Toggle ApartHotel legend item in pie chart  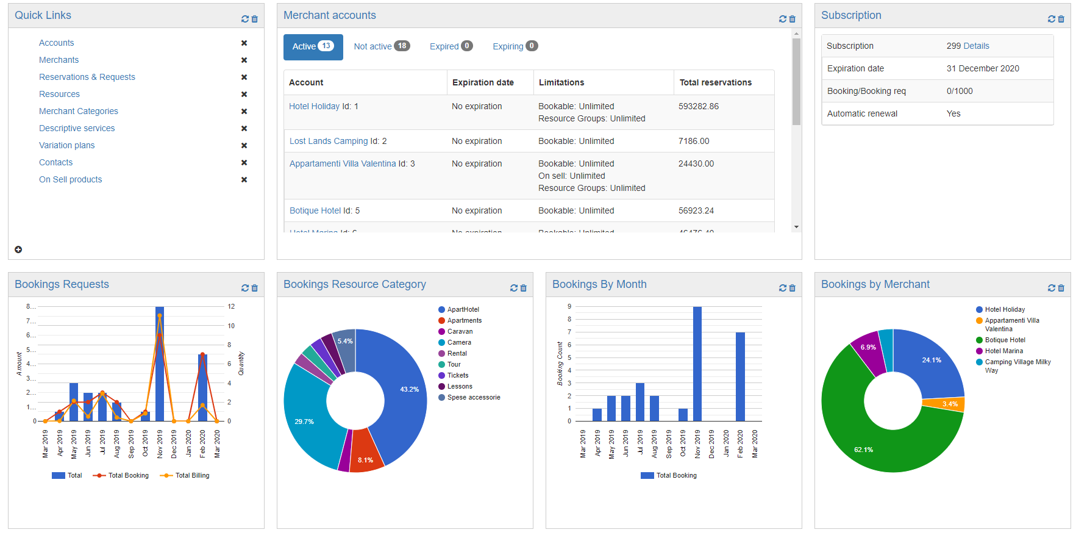[x=458, y=309]
